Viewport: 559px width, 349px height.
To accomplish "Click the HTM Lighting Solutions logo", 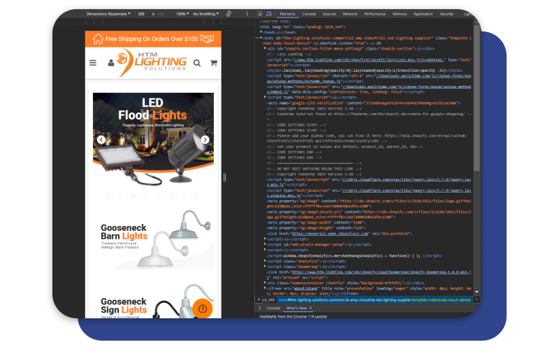I will pyautogui.click(x=153, y=62).
